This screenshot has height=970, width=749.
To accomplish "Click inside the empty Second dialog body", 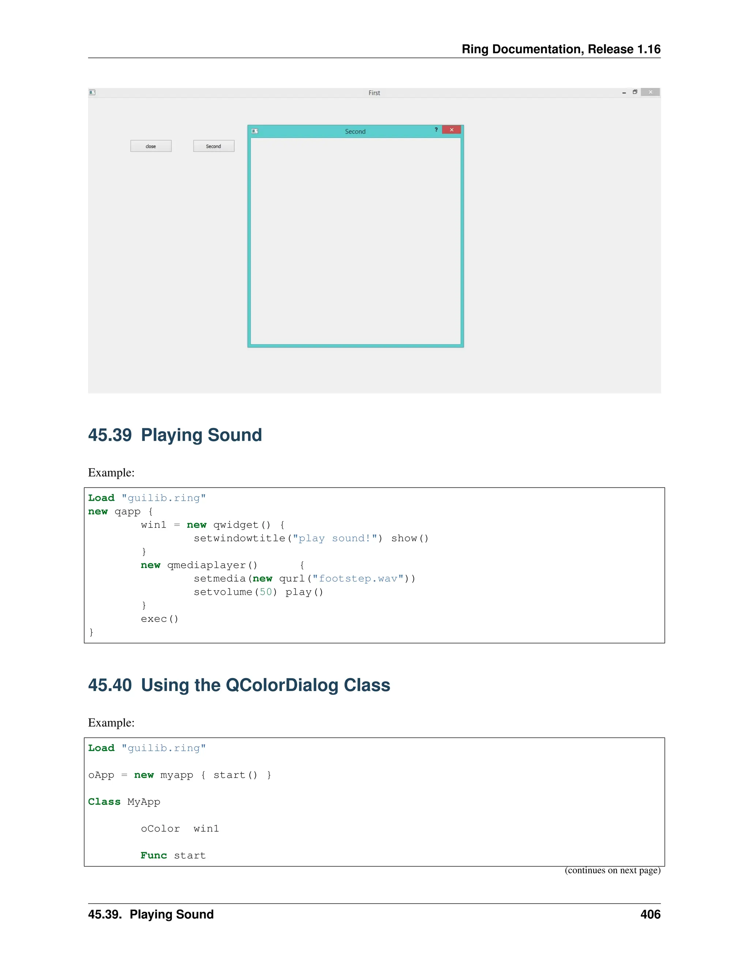I will [355, 241].
